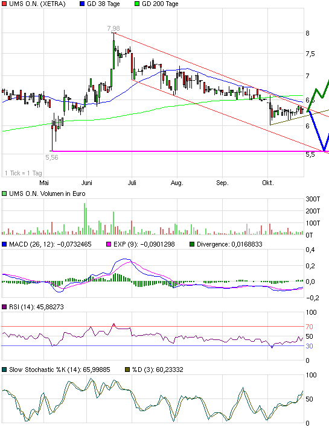Click the 100T volume axis value

(313, 223)
